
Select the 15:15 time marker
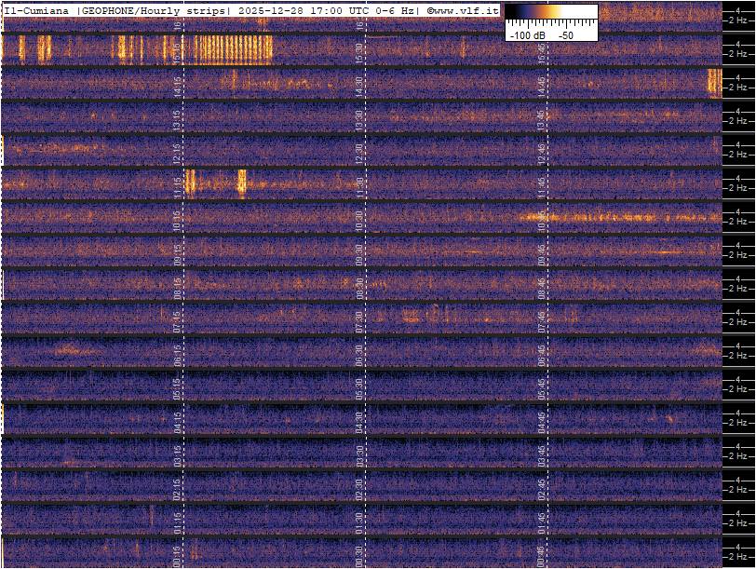tap(177, 53)
